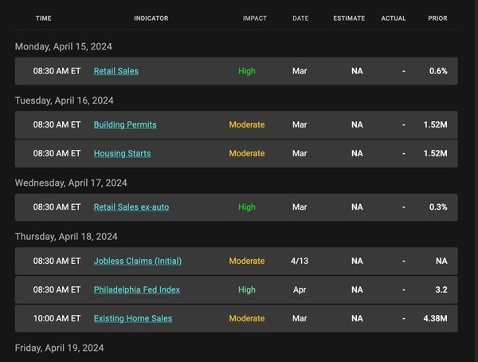Click the INDICATOR column header

(151, 18)
